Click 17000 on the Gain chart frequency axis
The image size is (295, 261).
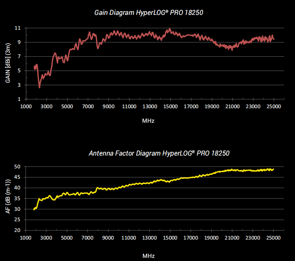click(x=191, y=106)
